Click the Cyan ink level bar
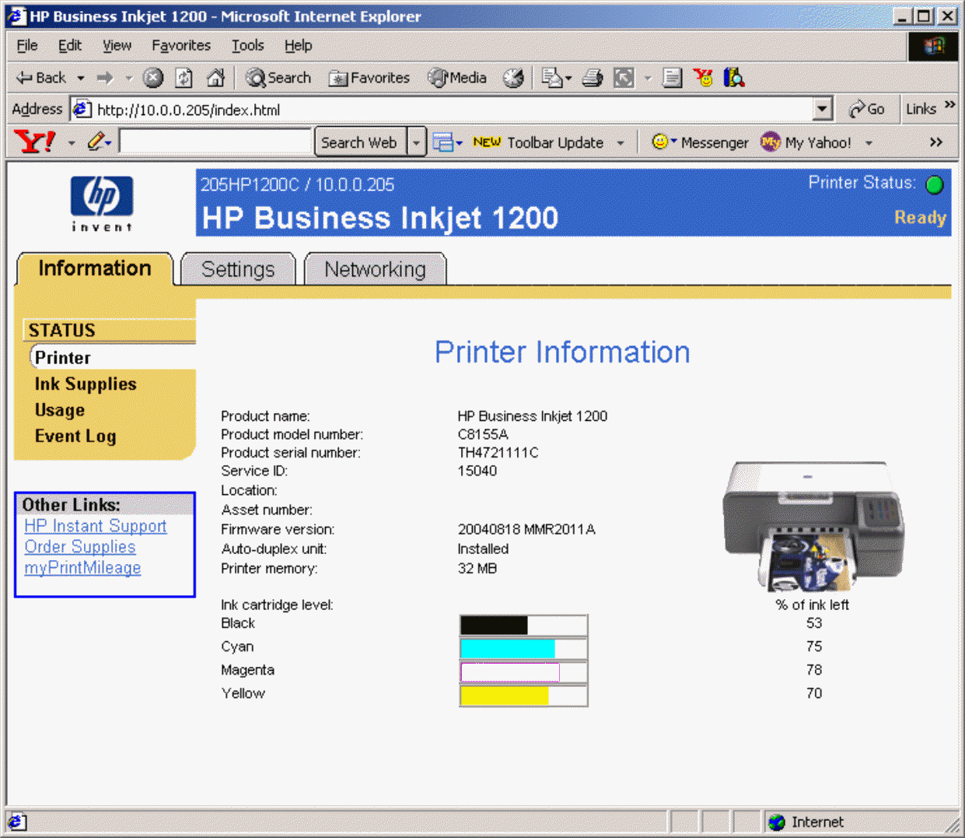This screenshot has width=965, height=838. (x=523, y=648)
